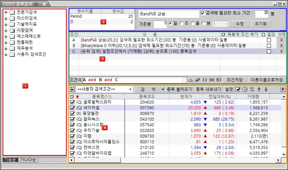Viewport: 288px width, 170px height.
Task: Click the eraser icon to clear the formula
Action: (x=198, y=80)
